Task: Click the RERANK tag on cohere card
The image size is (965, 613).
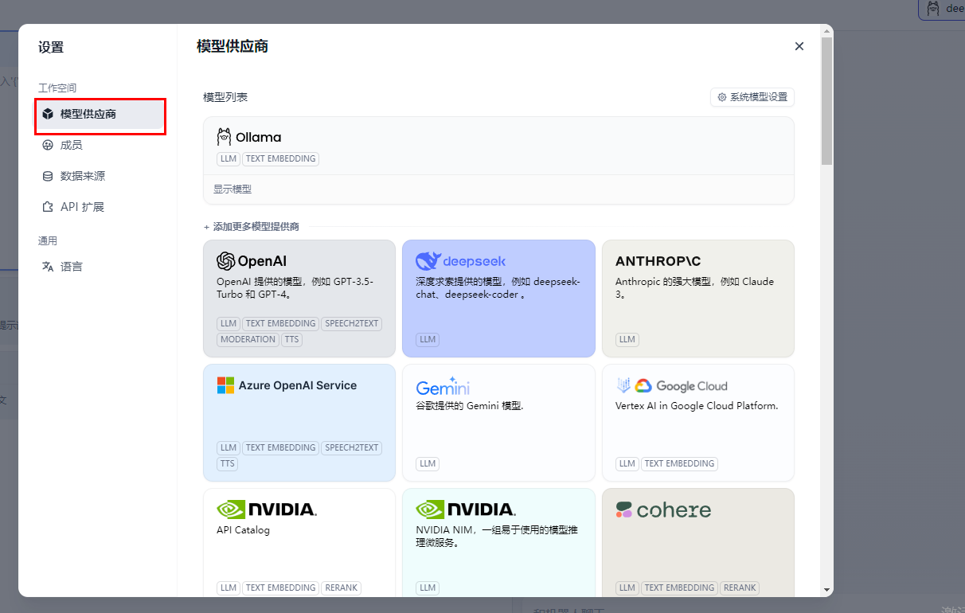Action: 740,588
